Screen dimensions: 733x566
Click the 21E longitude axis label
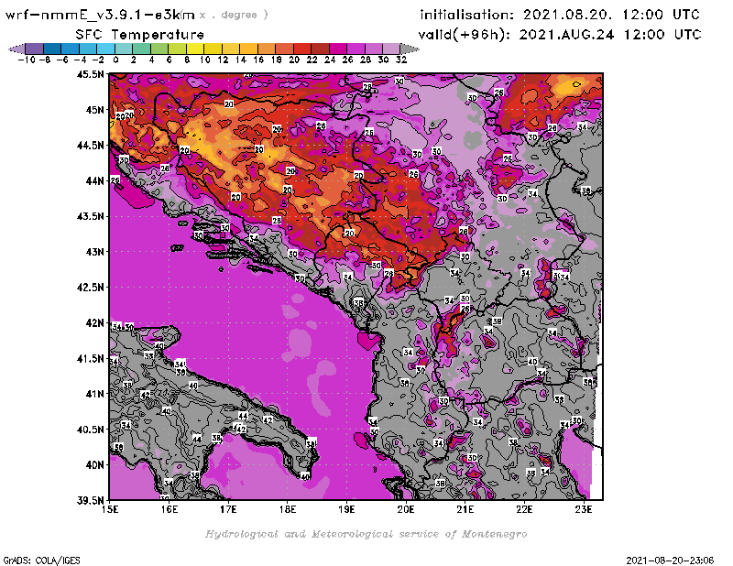[x=465, y=509]
